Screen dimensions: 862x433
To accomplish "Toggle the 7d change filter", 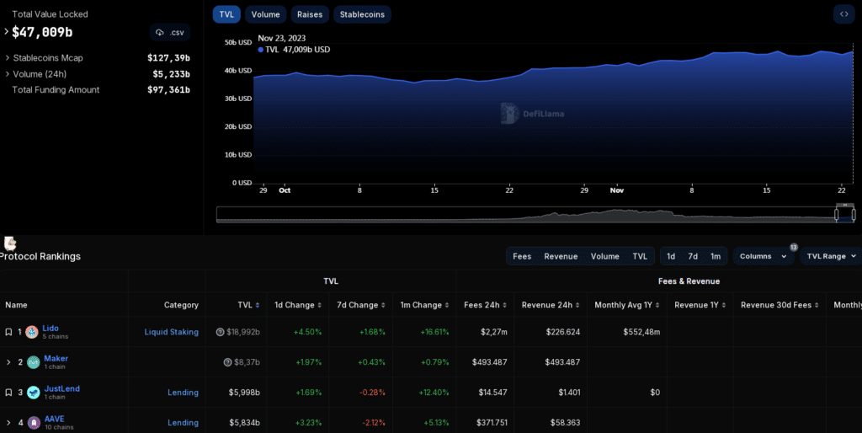I will (693, 256).
